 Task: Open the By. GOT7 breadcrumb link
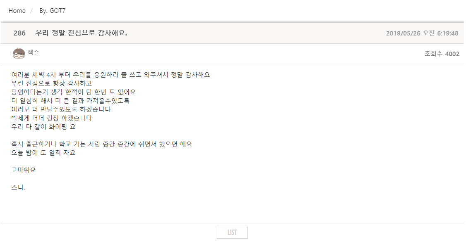pyautogui.click(x=53, y=11)
